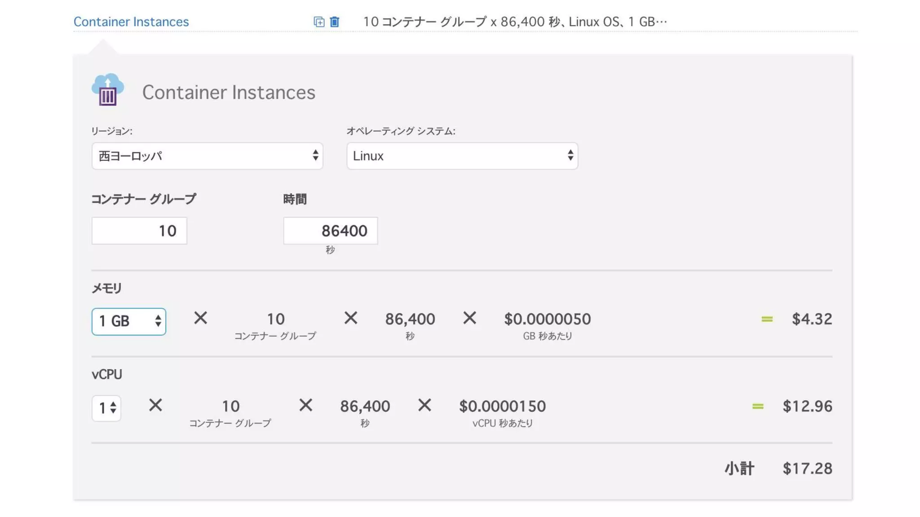
Task: Click the multiply sign after 1 GB dropdown
Action: (x=200, y=318)
